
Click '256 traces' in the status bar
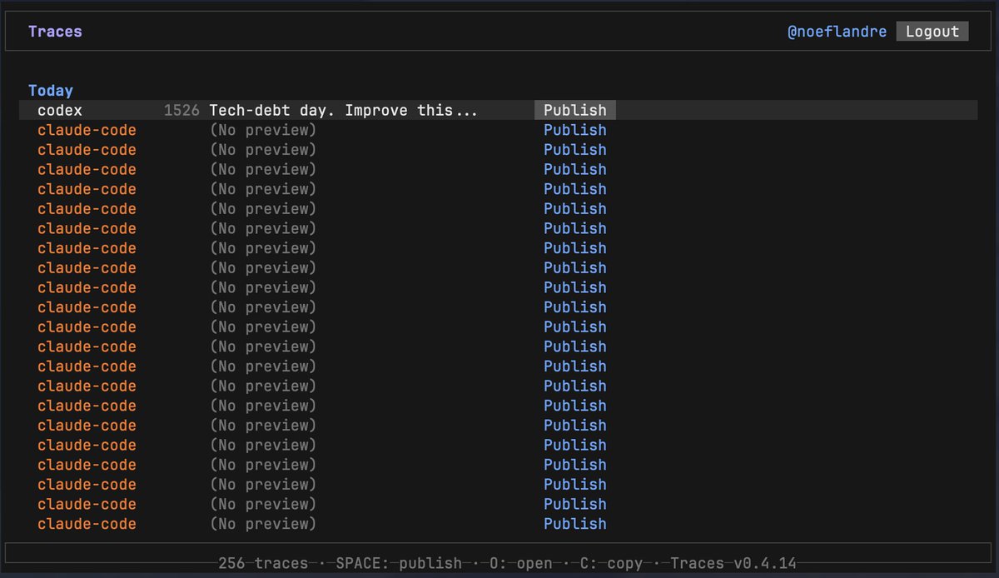[263, 563]
